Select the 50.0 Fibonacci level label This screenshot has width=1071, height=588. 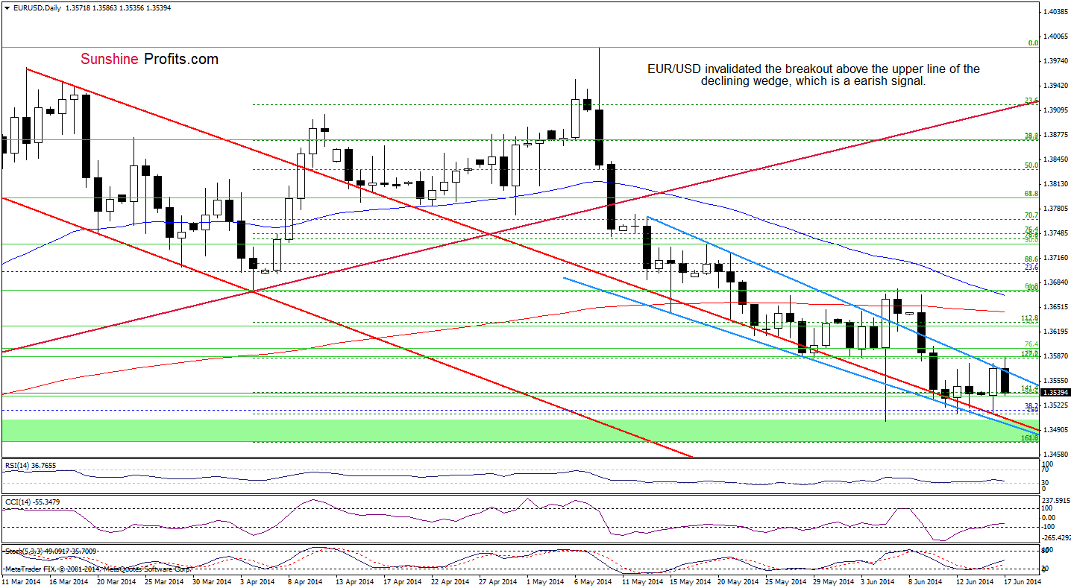pos(1031,165)
